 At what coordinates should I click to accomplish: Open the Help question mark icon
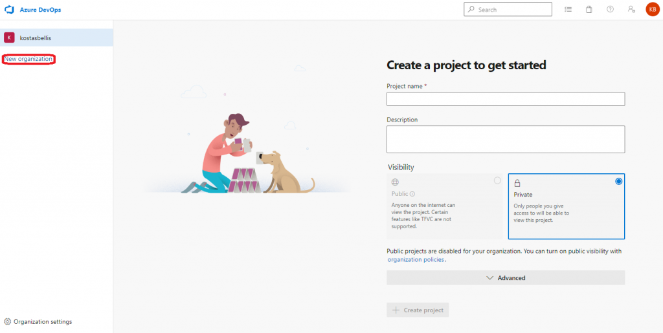tap(610, 10)
